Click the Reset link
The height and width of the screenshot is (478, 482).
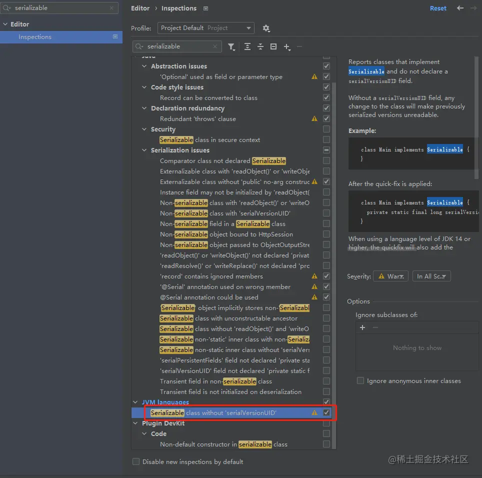pyautogui.click(x=437, y=8)
